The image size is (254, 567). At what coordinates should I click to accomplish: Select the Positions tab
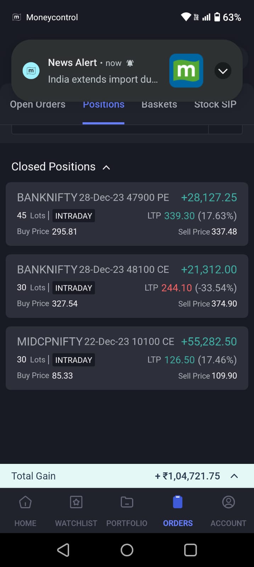[x=103, y=105]
